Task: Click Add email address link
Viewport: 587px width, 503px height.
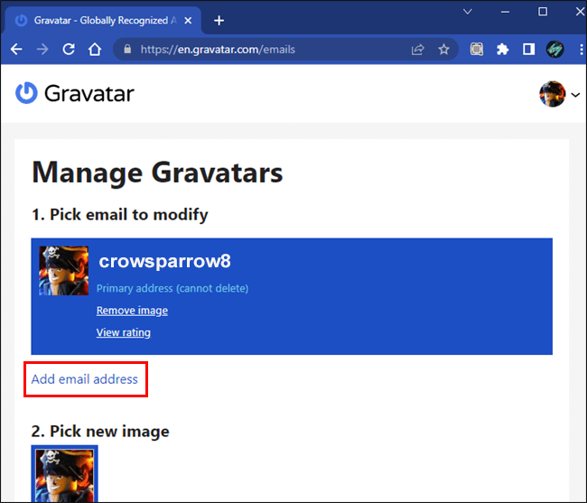Action: pyautogui.click(x=85, y=379)
